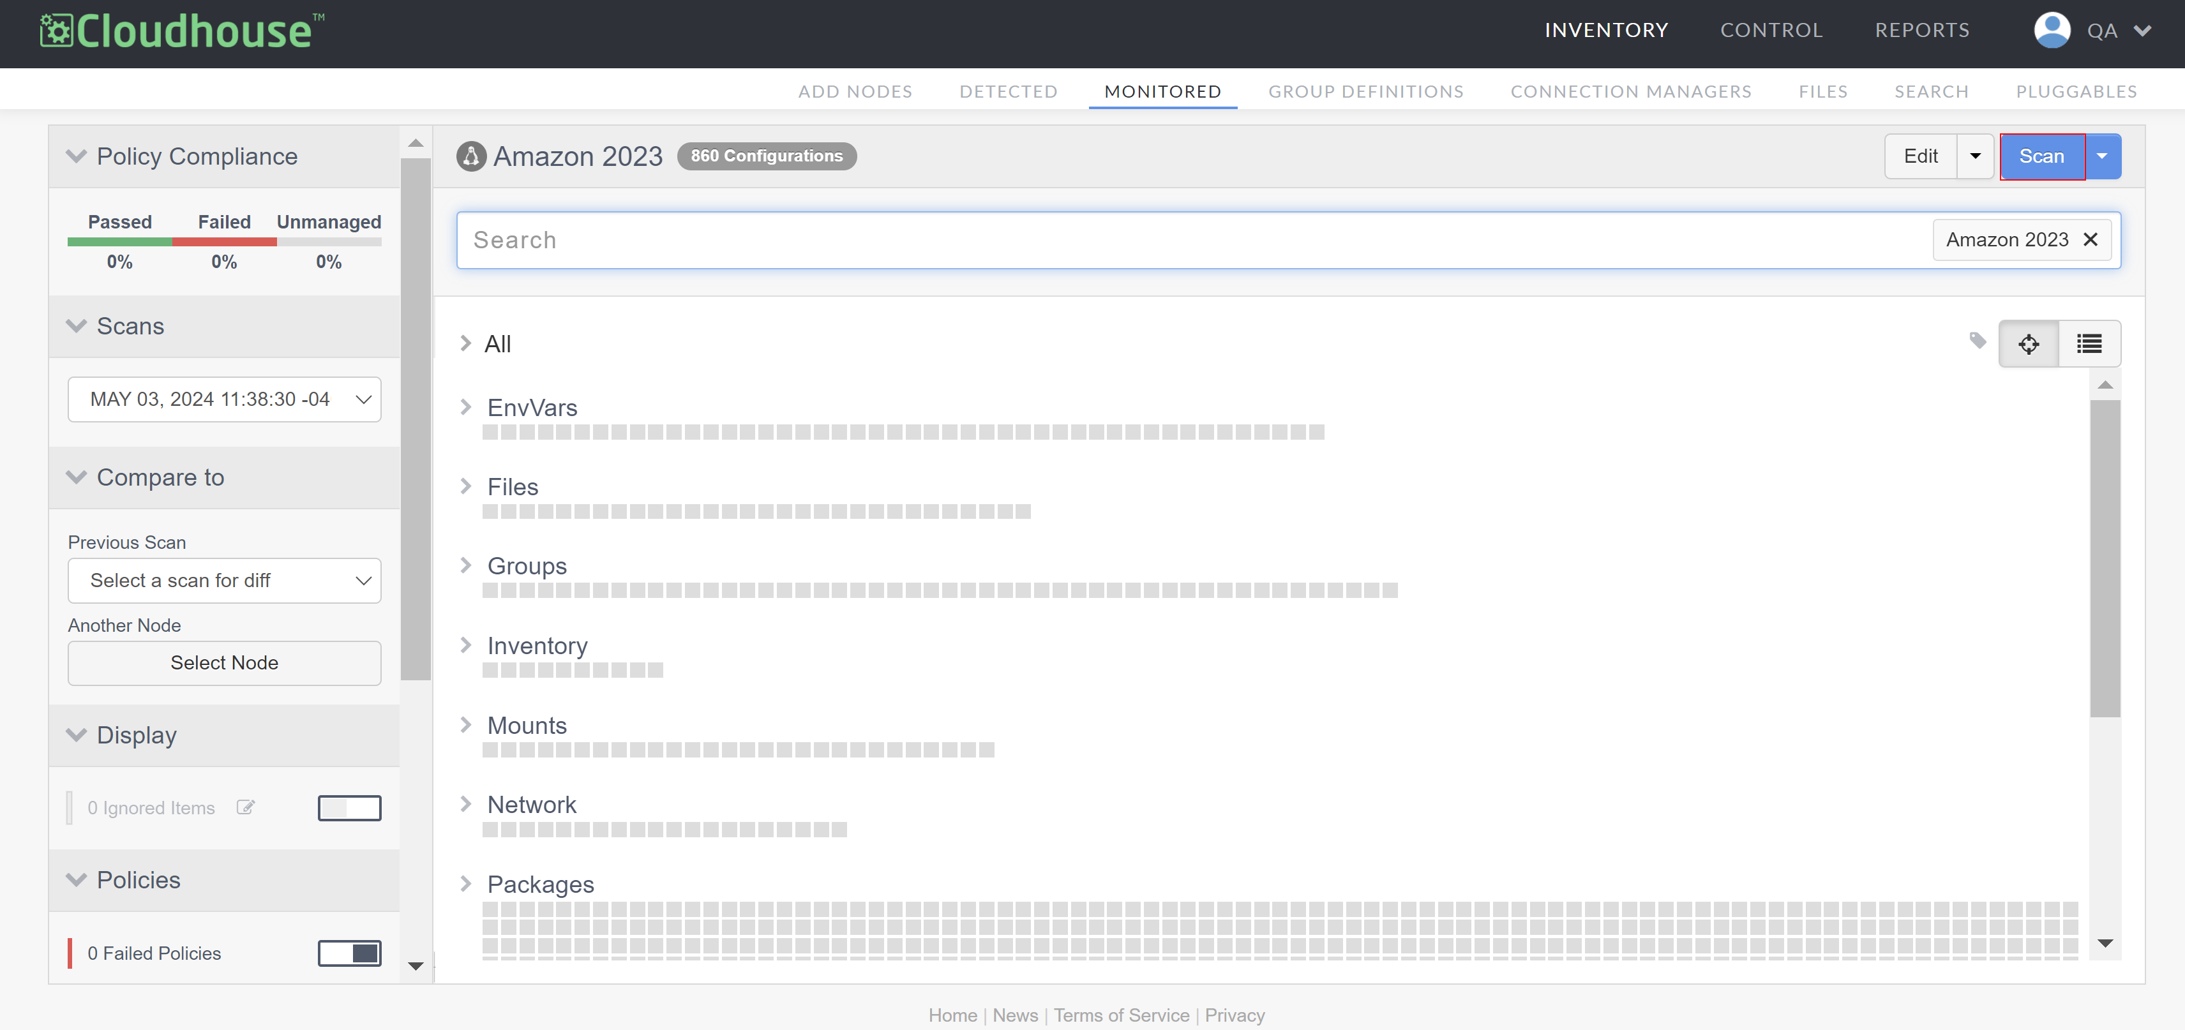Expand the EnvVars category
This screenshot has height=1030, width=2185.
click(466, 407)
